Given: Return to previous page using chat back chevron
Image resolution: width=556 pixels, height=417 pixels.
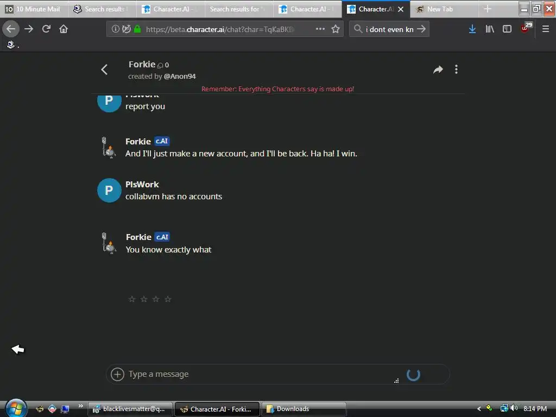Looking at the screenshot, I should coord(104,69).
